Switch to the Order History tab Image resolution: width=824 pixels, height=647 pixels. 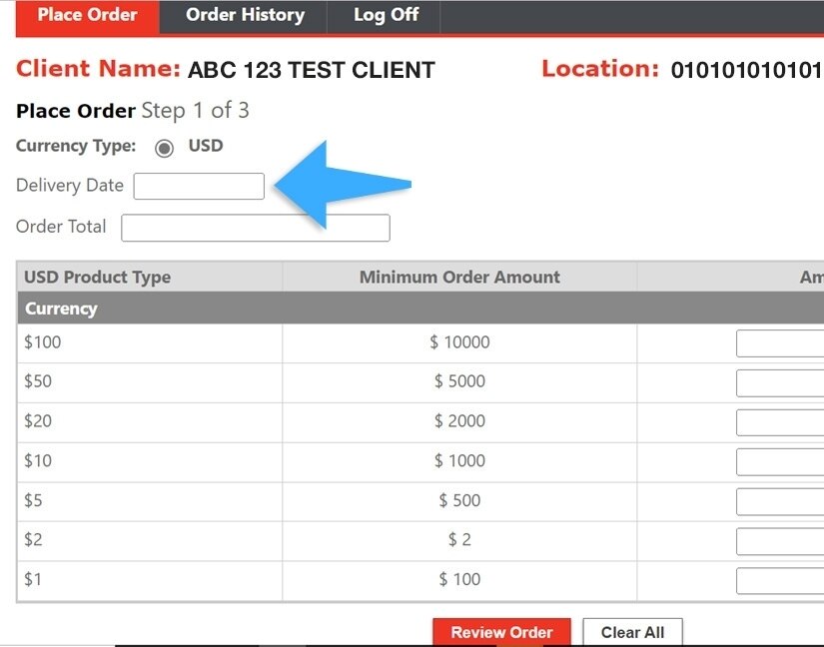244,15
